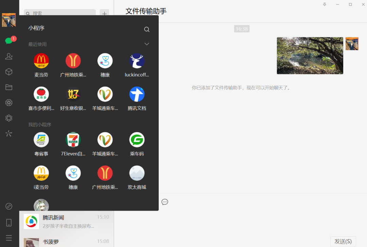Viewport: 367px width, 247px height.
Task: Click the Chats icon with unread badge
Action: tap(9, 40)
